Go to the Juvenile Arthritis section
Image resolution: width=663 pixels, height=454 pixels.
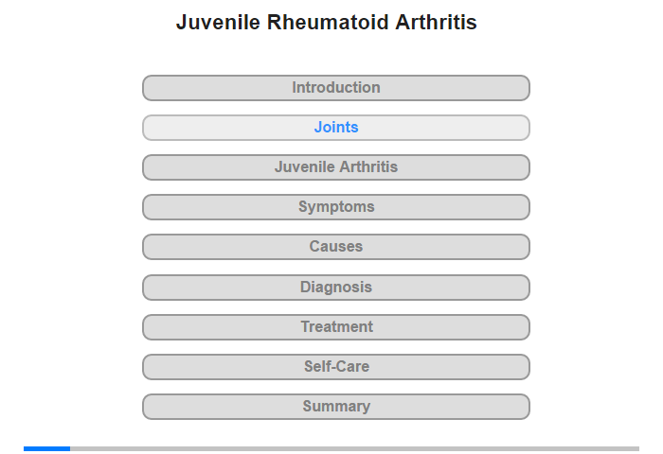tap(335, 167)
